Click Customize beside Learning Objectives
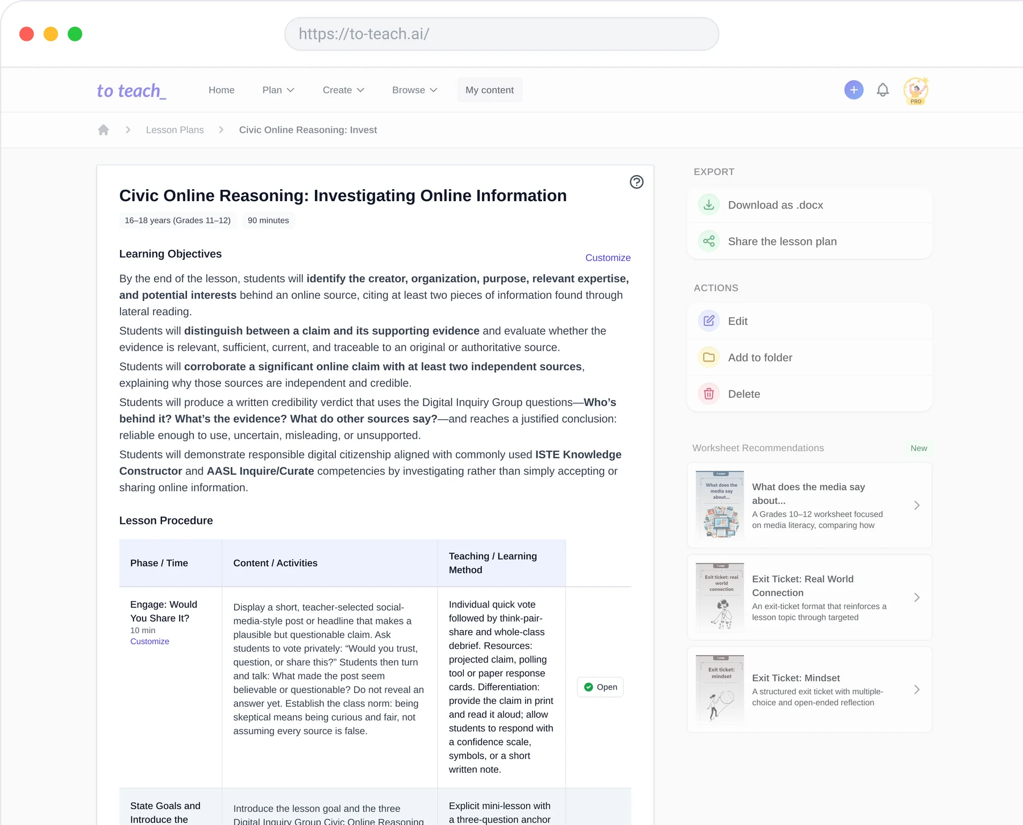The height and width of the screenshot is (825, 1023). 608,257
